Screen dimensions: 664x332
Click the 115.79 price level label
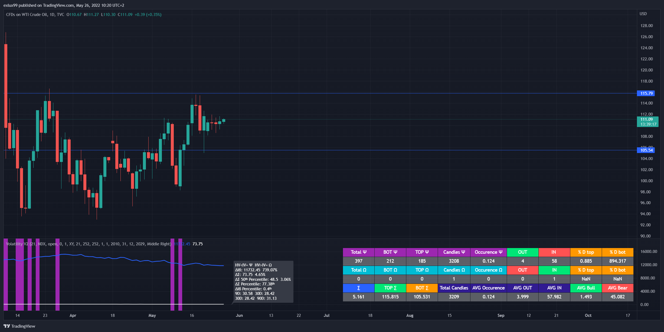(646, 93)
